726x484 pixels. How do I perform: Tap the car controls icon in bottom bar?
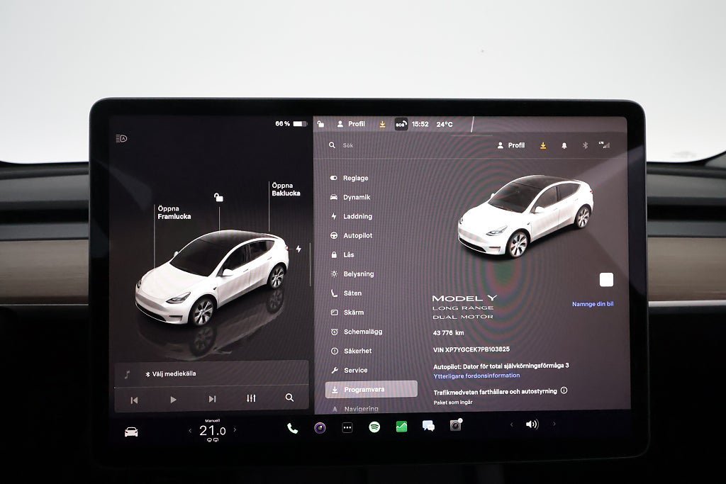[131, 432]
